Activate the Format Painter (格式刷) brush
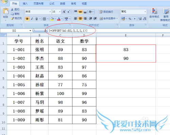 point(12,18)
